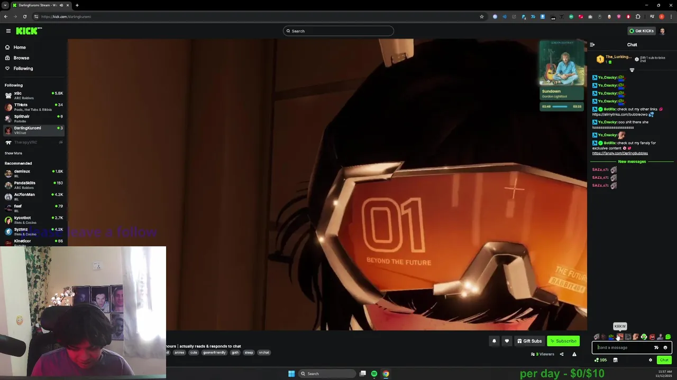The width and height of the screenshot is (677, 380).
Task: Send message with green Chat button
Action: [x=664, y=360]
